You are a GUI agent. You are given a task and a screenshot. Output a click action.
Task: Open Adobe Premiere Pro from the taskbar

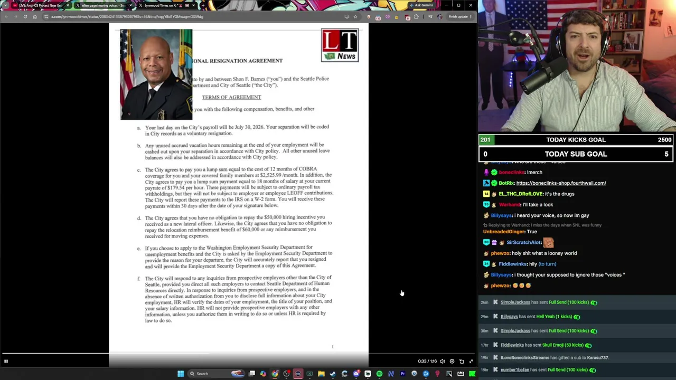click(402, 374)
